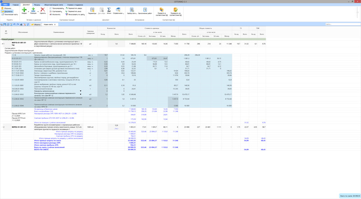This screenshot has width=361, height=199.
Task: Click the green plus Раздел icon
Action: coord(24,9)
